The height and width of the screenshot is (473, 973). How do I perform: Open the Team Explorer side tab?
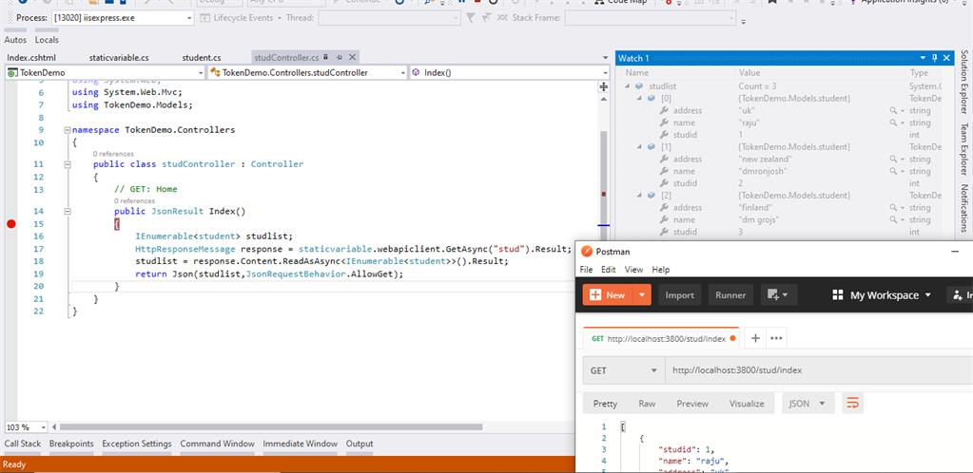(x=964, y=149)
